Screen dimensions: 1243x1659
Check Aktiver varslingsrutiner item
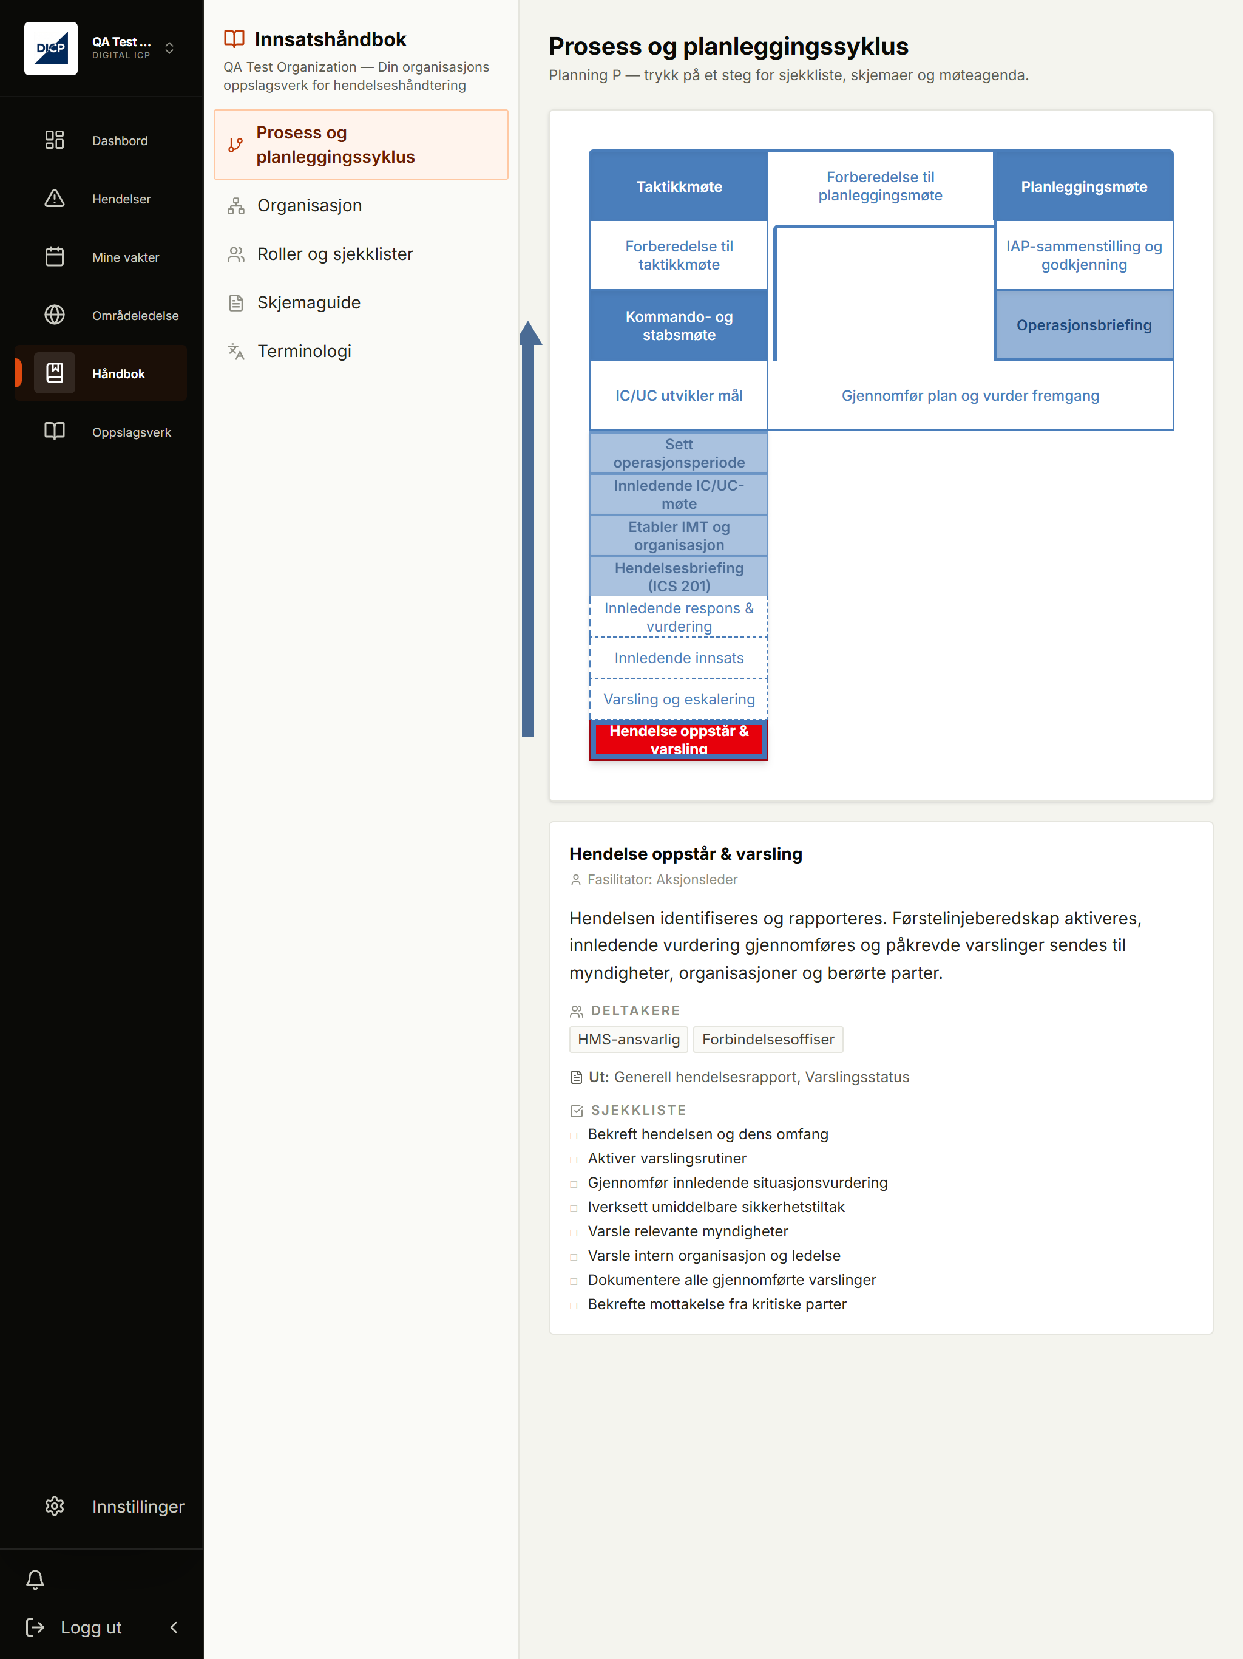tap(574, 1159)
